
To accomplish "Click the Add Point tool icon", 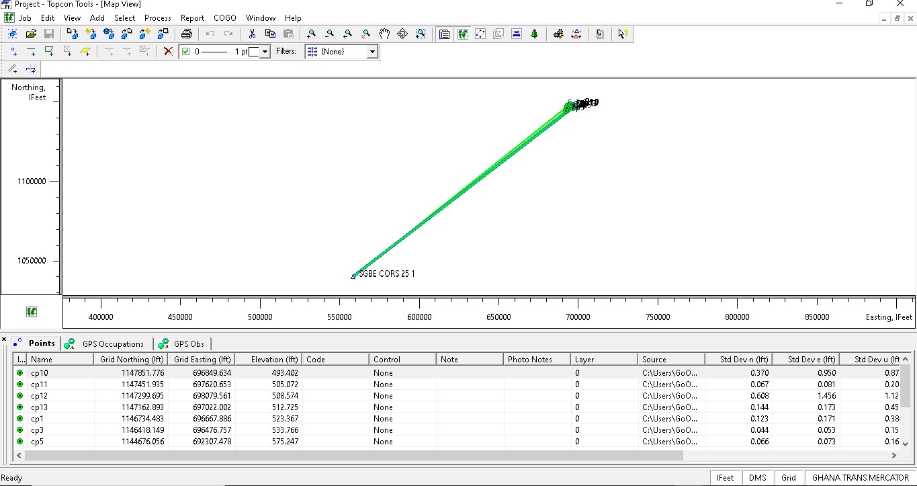I will coord(13,51).
